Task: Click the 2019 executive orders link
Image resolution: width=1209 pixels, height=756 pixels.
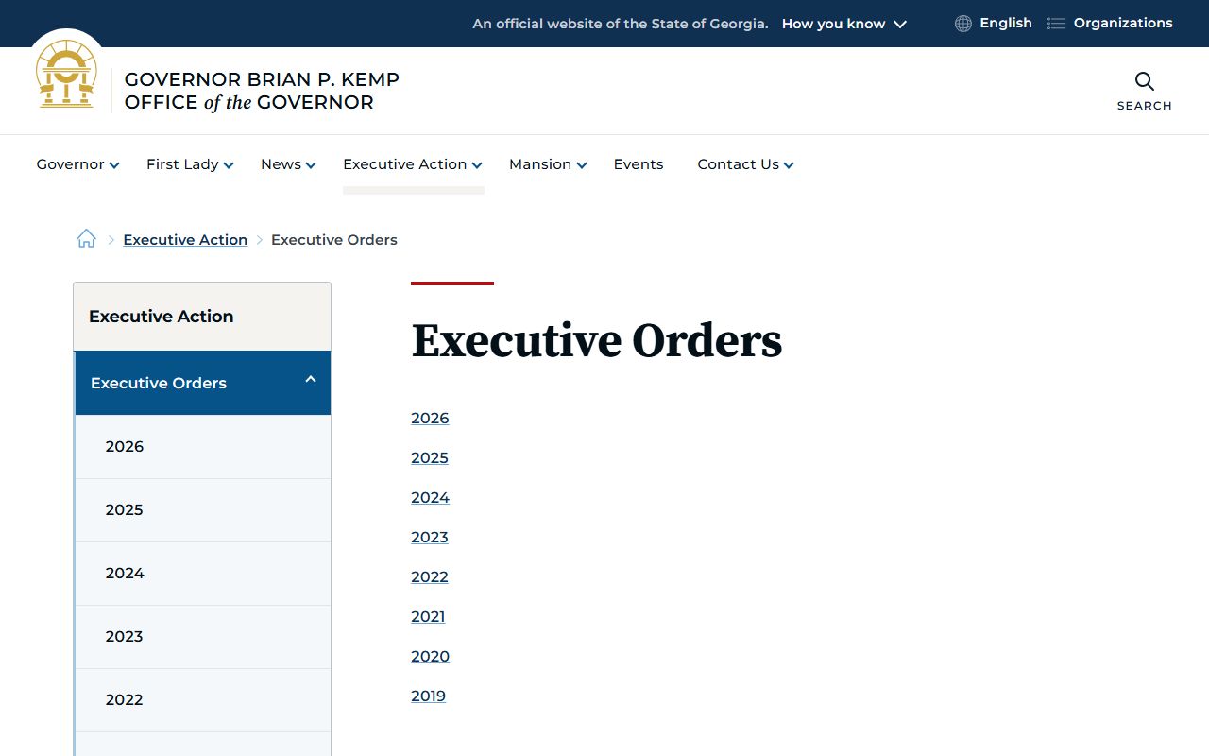Action: (x=428, y=696)
